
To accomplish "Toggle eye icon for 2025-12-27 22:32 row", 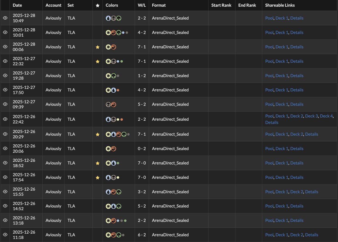I will click(x=5, y=61).
